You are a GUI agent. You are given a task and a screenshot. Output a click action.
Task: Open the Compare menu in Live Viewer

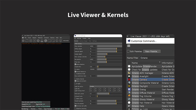(46, 38)
